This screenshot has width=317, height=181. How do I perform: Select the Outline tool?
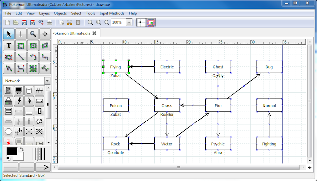coord(45,68)
